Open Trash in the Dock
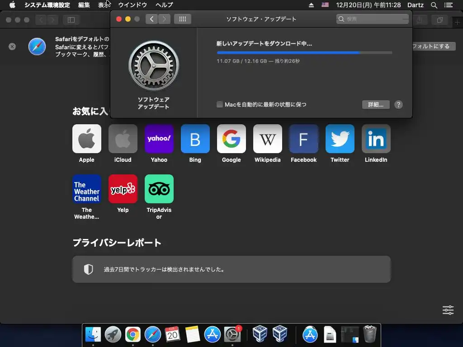The width and height of the screenshot is (463, 347). tap(370, 334)
